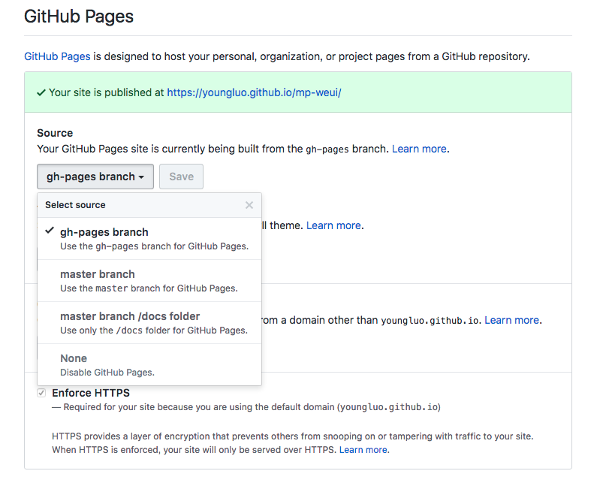594x483 pixels.
Task: Choose None to disable GitHub Pages
Action: click(149, 365)
